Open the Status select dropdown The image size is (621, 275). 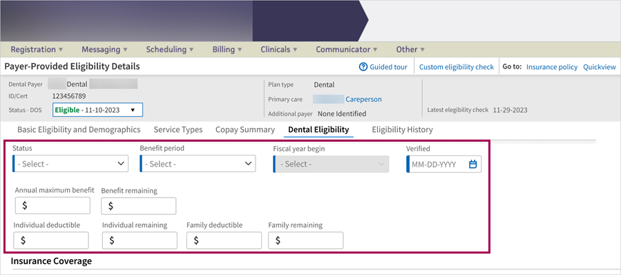(x=70, y=164)
